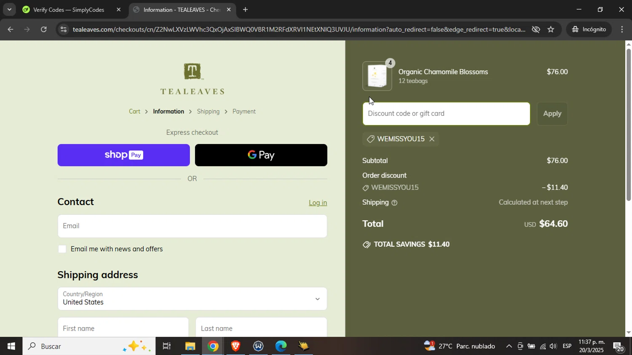Open Microsoft Edge from the taskbar

[281, 346]
